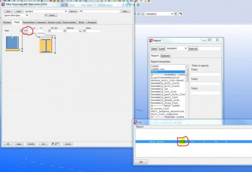Click the icon right of the toolbar standard dropdown
This screenshot has height=172, width=252.
coord(176,14)
